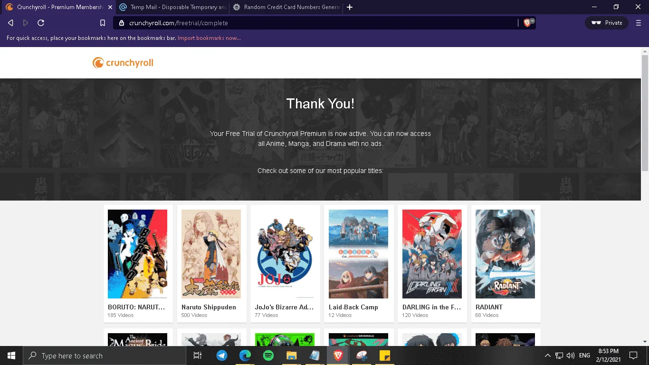The height and width of the screenshot is (365, 649).
Task: Click the '185 Videos' text
Action: tap(121, 315)
